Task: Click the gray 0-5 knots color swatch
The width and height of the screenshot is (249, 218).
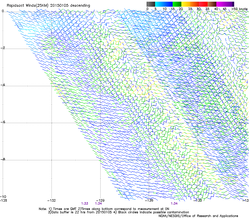Action: 151,4
